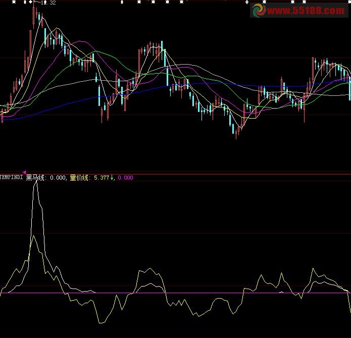Click the magenta triangle marker above TEMPINDI
351x338 pixels.
click(25, 173)
